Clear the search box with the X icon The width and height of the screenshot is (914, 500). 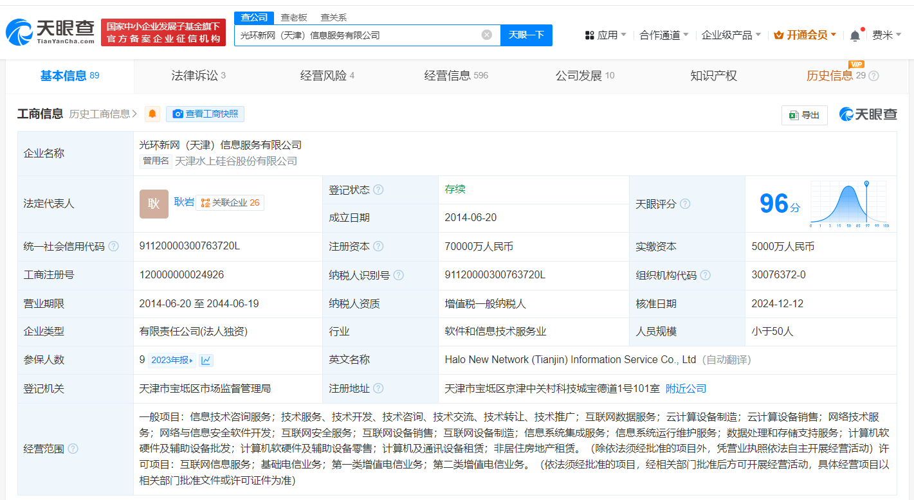[x=487, y=35]
